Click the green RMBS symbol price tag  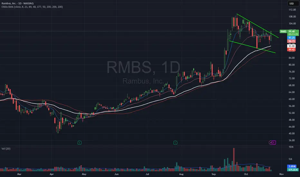(283, 32)
